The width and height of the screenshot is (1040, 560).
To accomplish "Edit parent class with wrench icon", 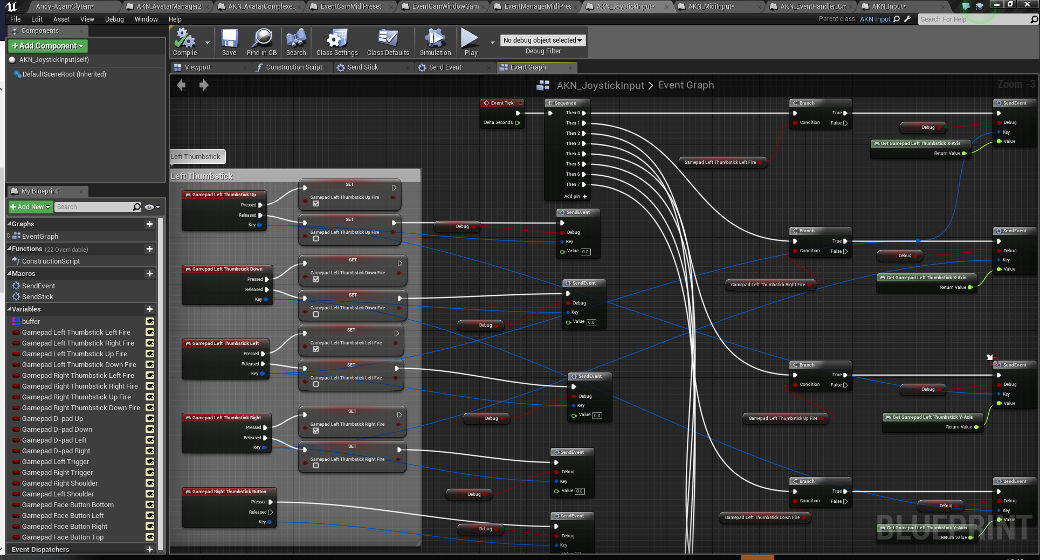I will pos(907,19).
